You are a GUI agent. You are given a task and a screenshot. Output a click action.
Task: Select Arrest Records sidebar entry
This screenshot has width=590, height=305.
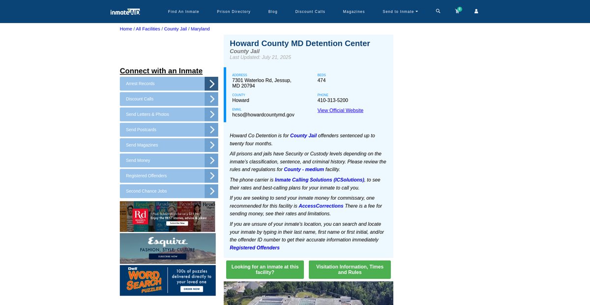point(162,84)
